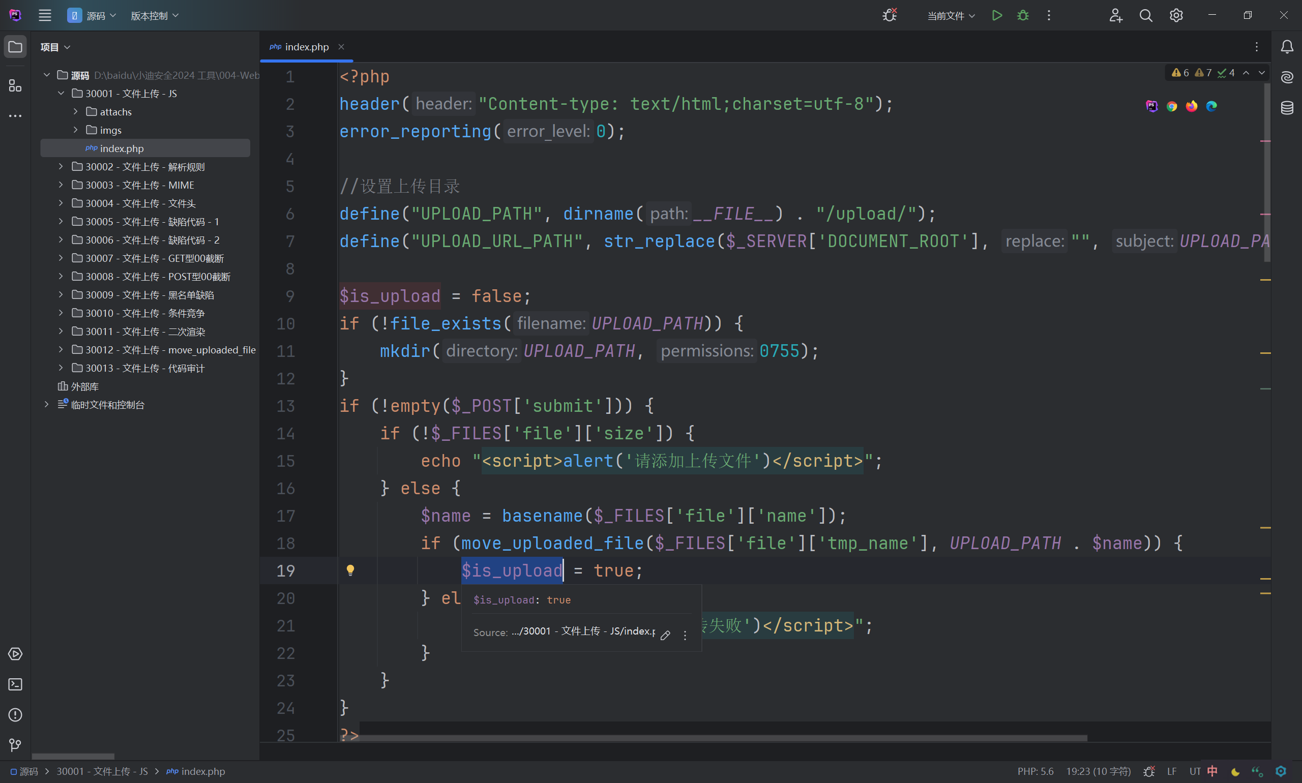
Task: Expand the 30003 - 文件上传 - MIME folder
Action: point(61,185)
